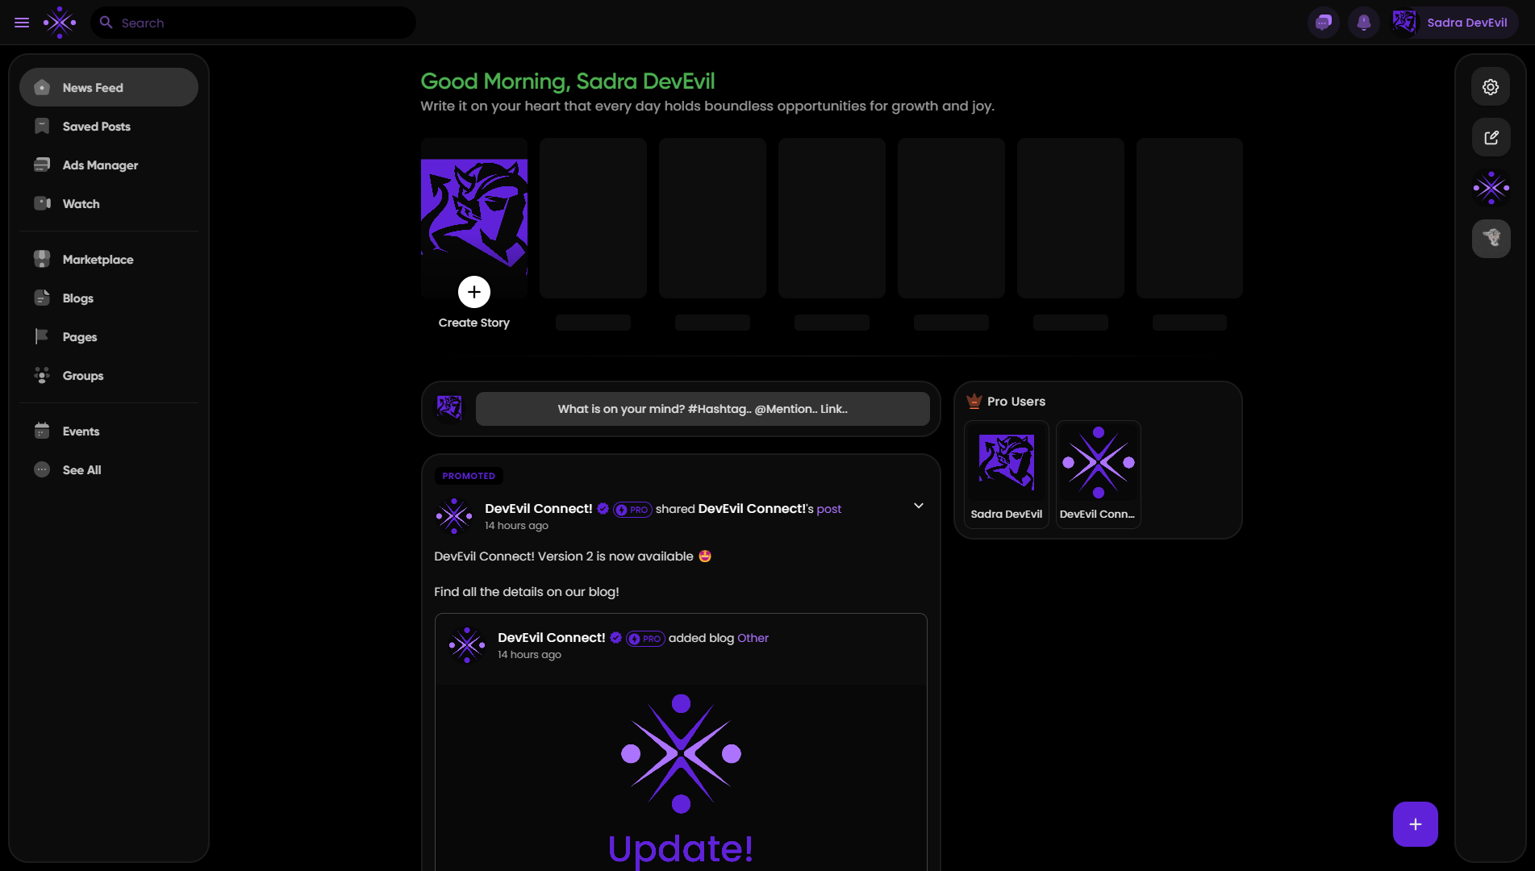This screenshot has width=1535, height=871.
Task: Open settings via the gear icon on the right
Action: tap(1491, 85)
